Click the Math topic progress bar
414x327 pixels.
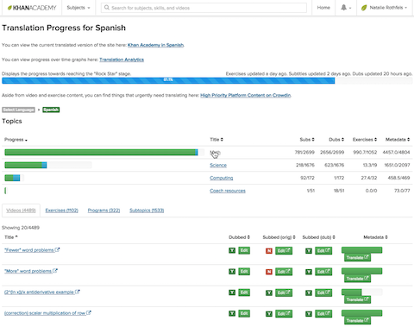(x=104, y=153)
